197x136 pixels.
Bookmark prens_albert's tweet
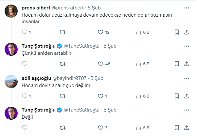177,32
